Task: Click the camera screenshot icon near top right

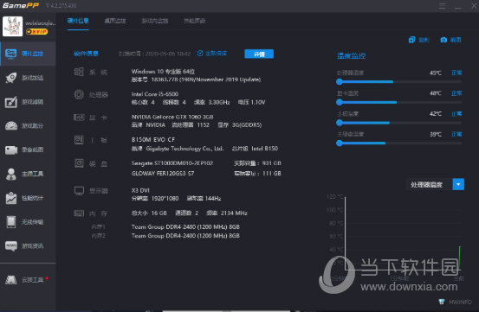Action: point(443,40)
